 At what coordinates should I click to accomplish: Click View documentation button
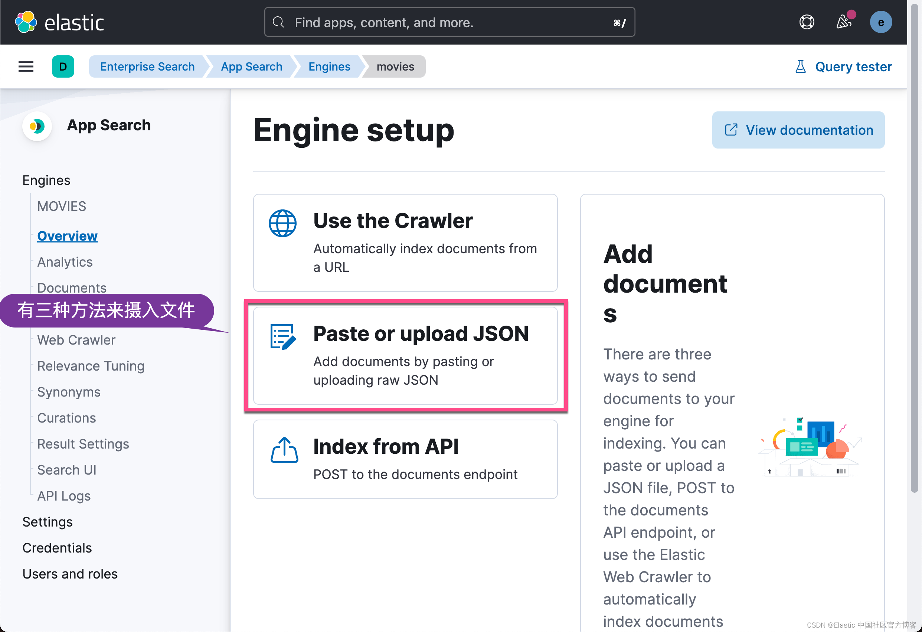click(x=798, y=130)
